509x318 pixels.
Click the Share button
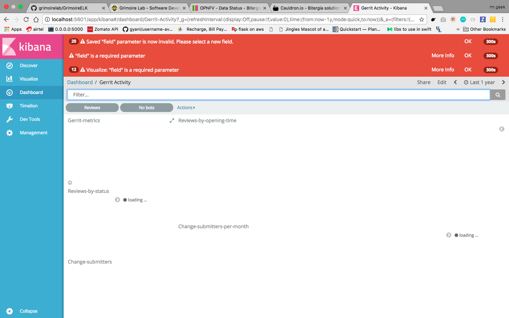[424, 82]
